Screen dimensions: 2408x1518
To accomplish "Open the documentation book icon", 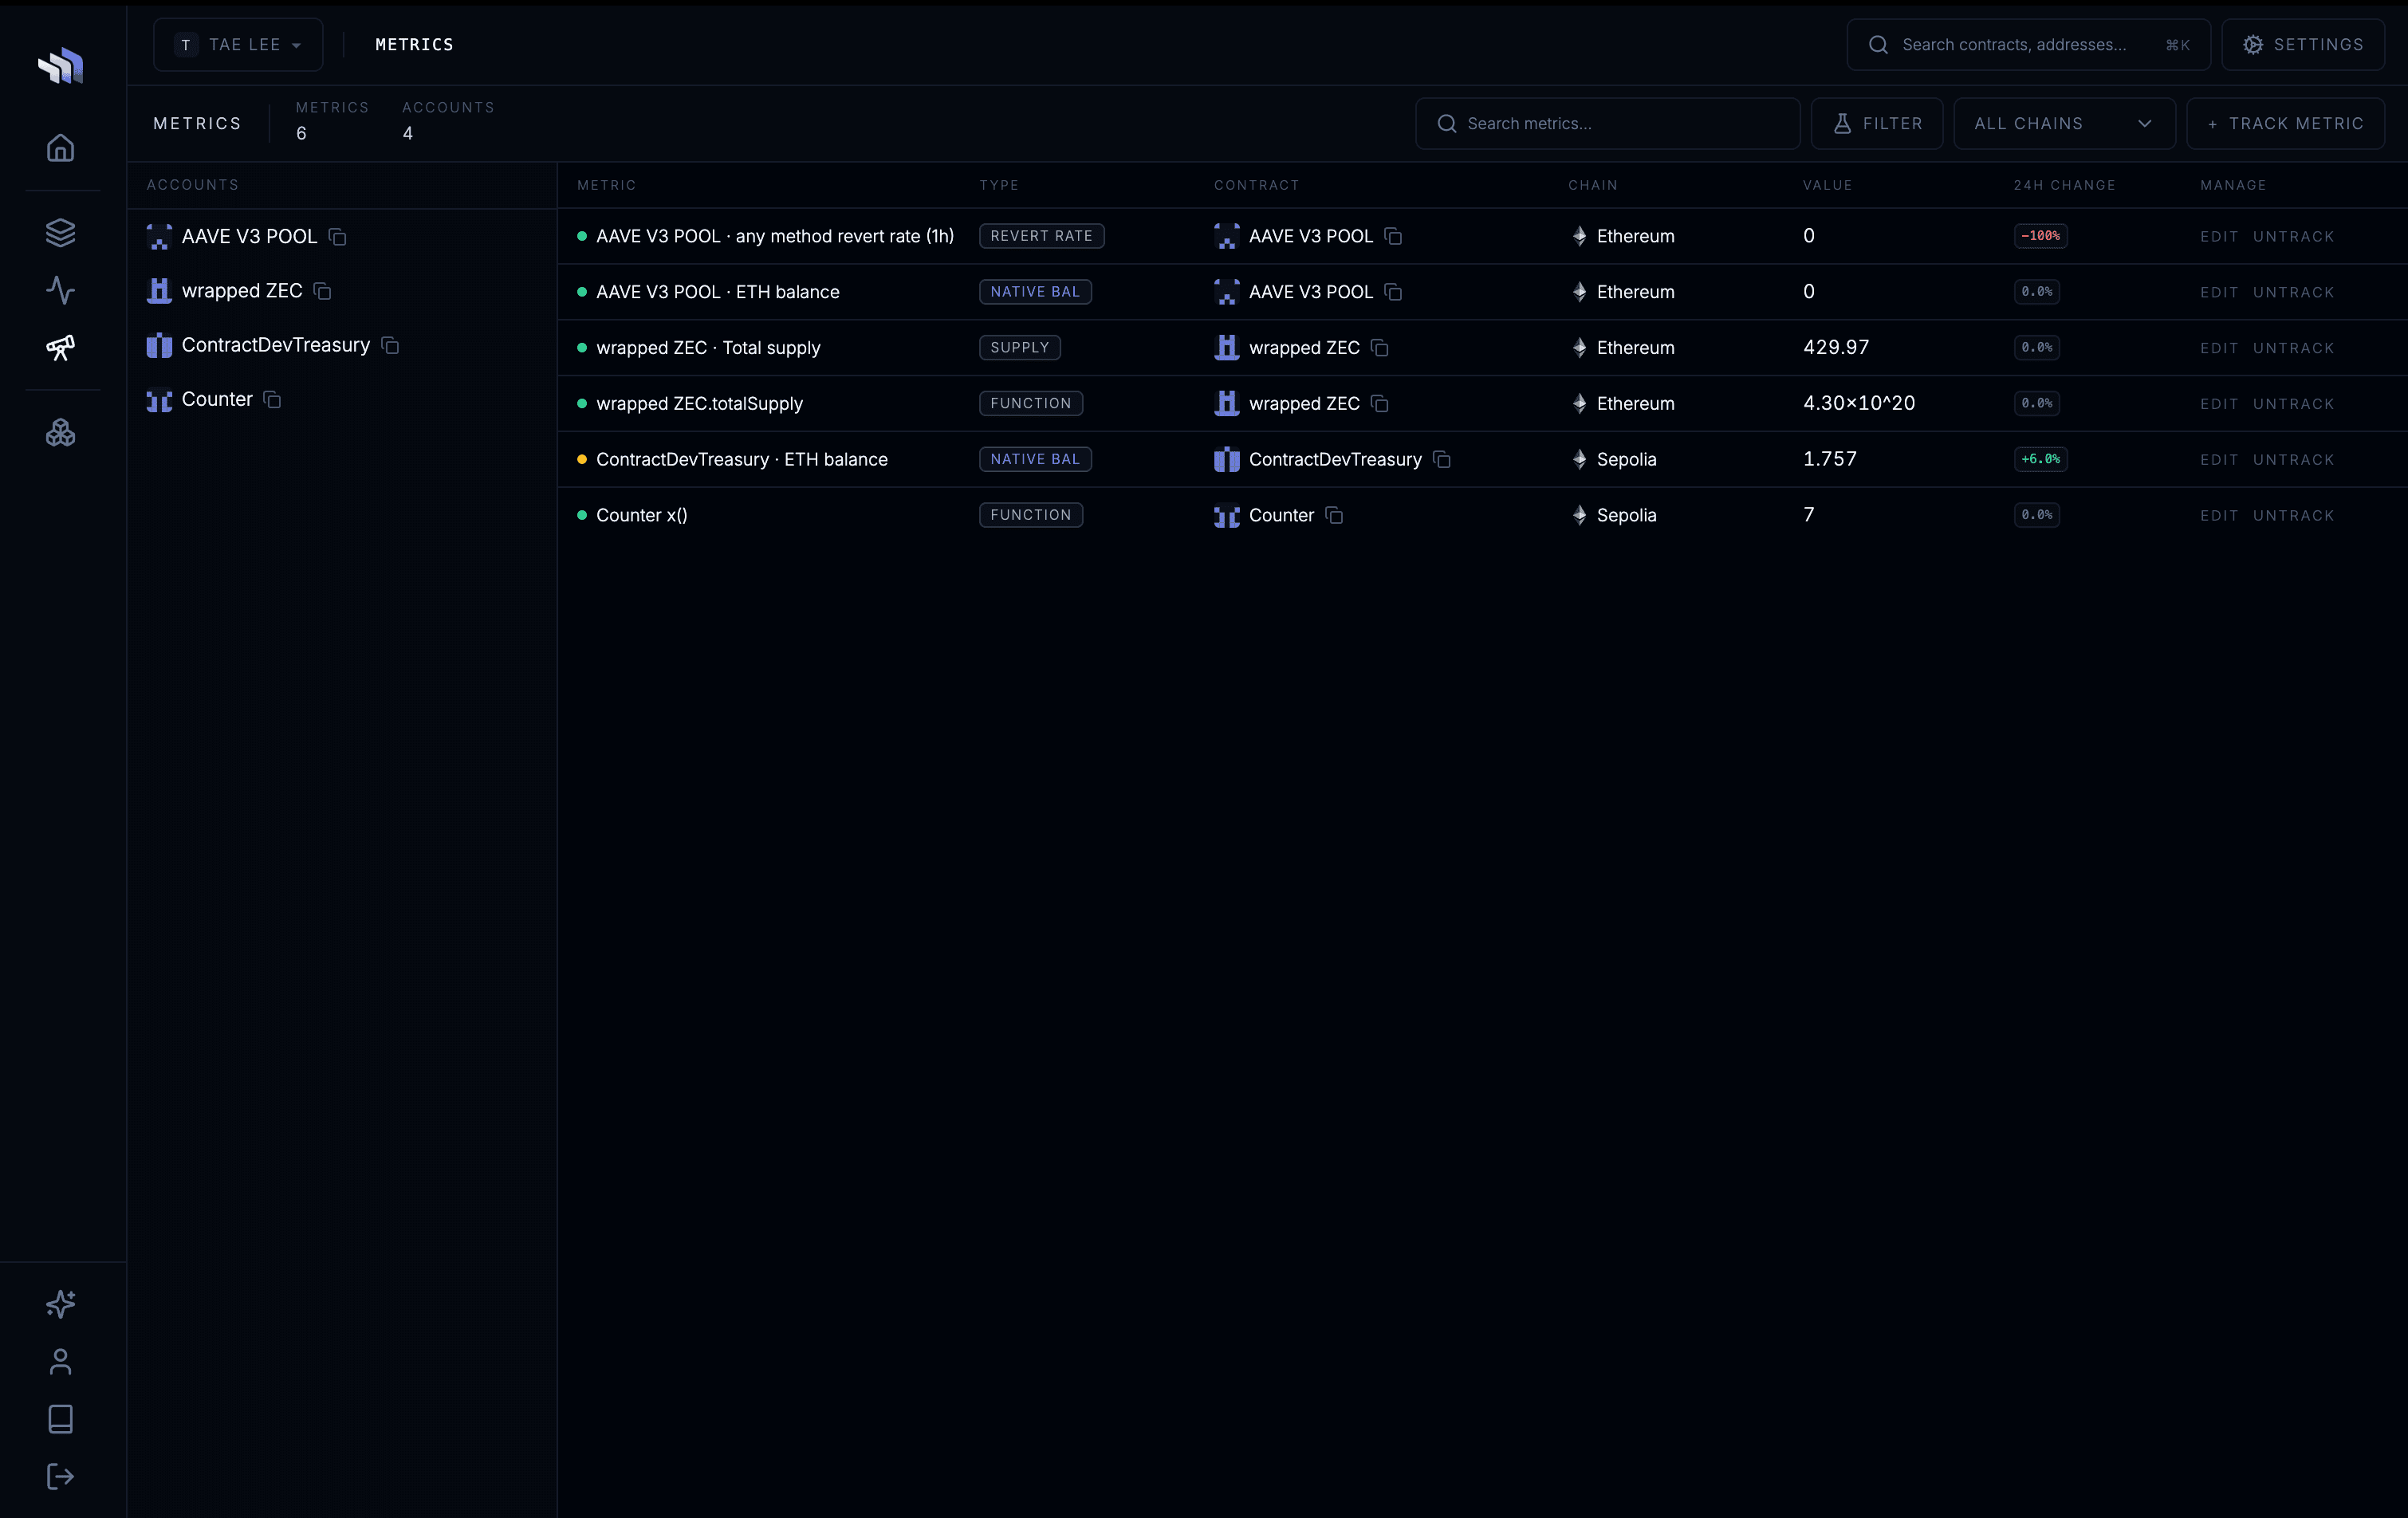I will coord(61,1419).
